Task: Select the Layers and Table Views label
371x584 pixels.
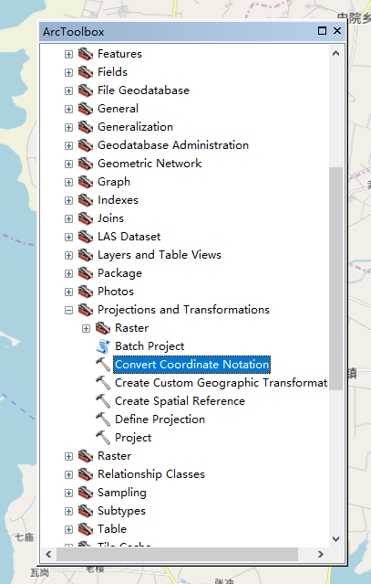Action: pos(160,255)
